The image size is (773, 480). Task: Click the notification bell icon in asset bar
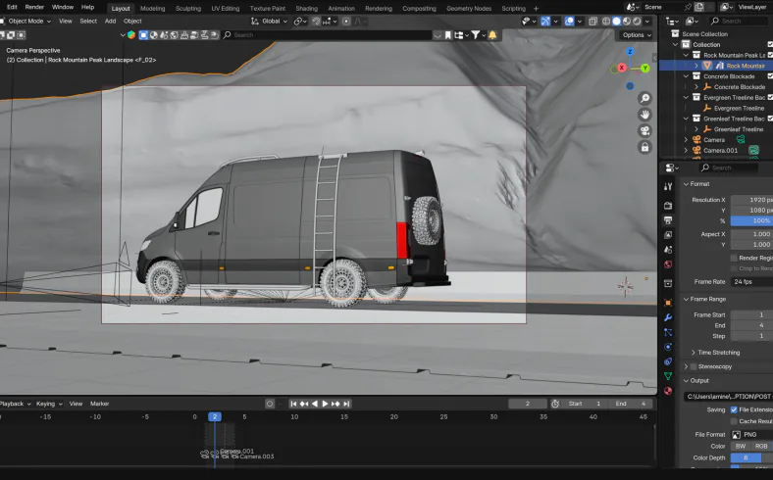click(x=492, y=35)
